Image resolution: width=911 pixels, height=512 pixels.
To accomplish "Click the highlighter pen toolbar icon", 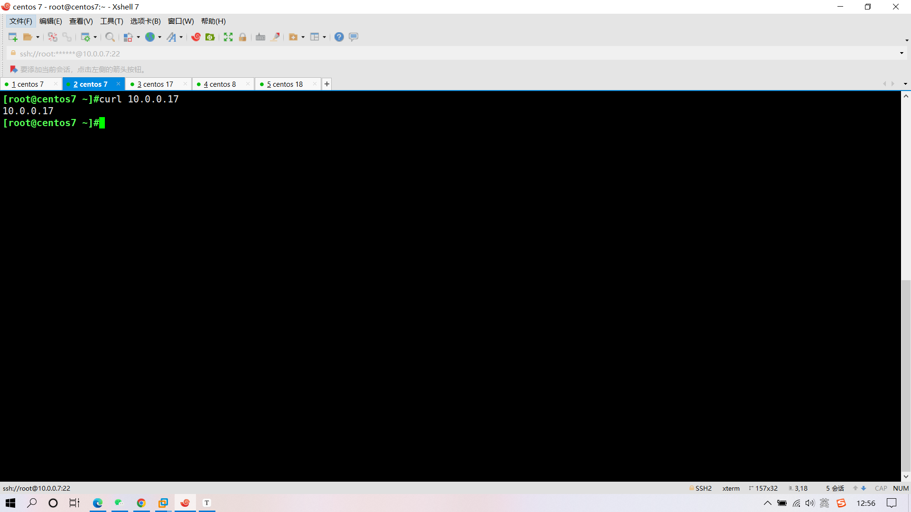I will (x=275, y=37).
